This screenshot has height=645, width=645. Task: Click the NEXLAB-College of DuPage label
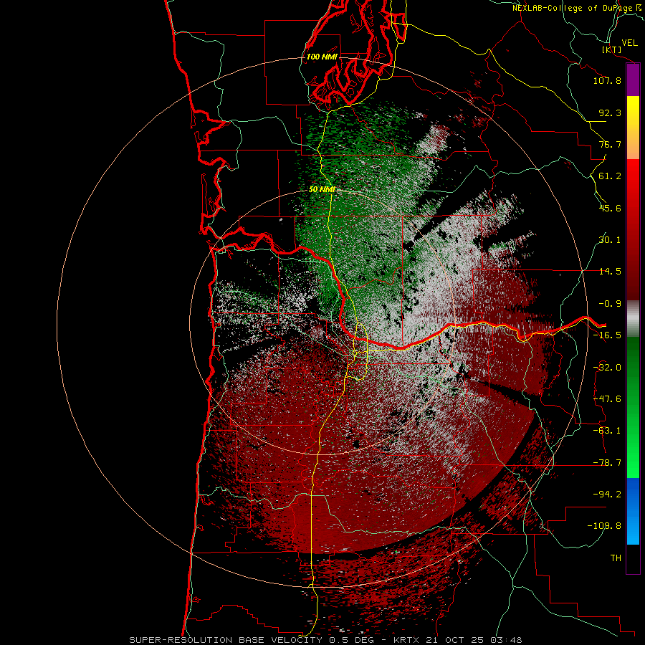pos(576,8)
